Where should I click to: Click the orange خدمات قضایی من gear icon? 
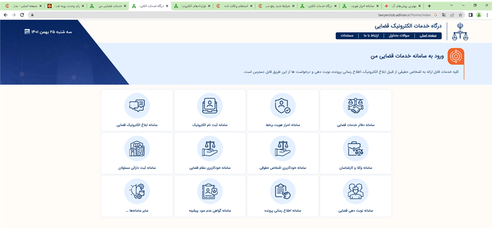(455, 56)
